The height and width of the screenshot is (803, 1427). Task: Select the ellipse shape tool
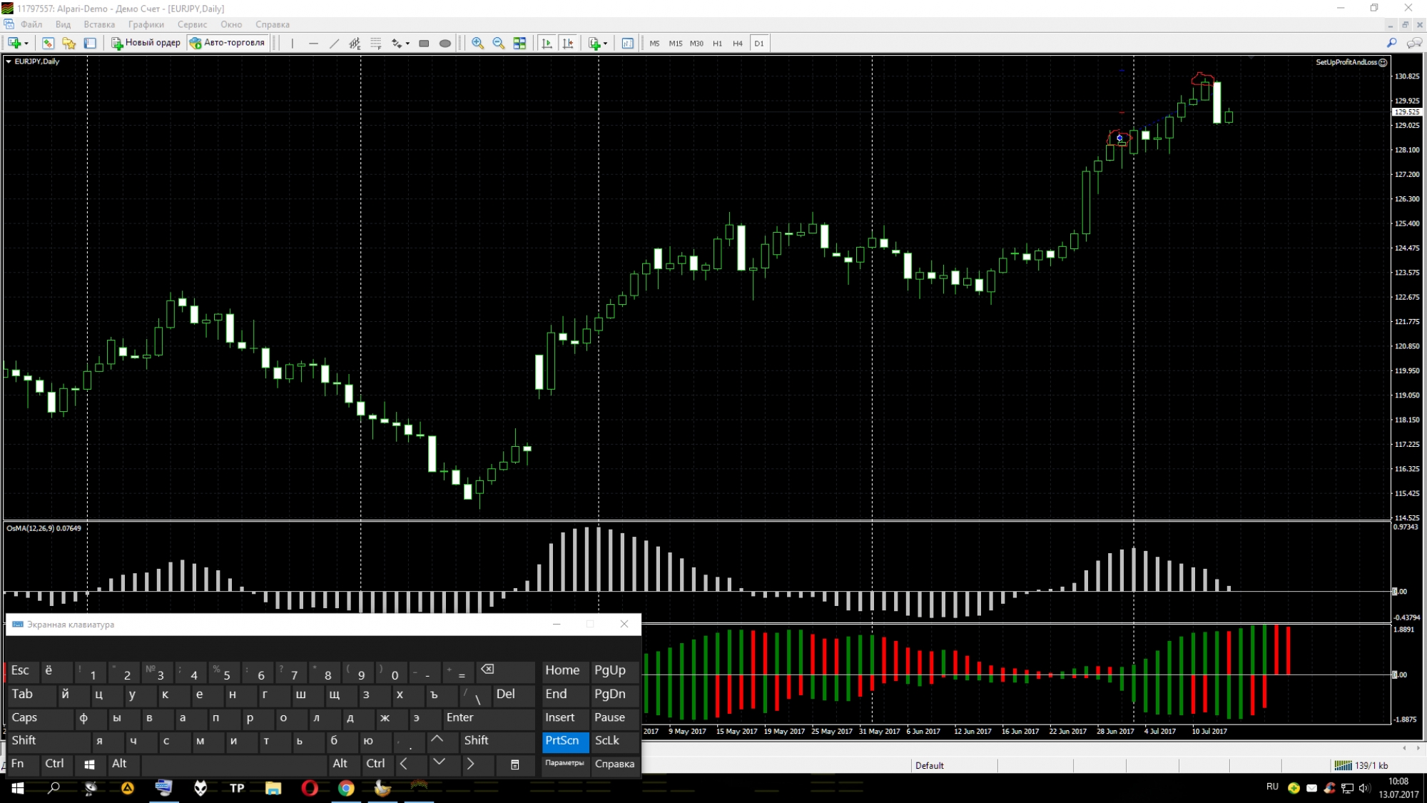coord(445,44)
